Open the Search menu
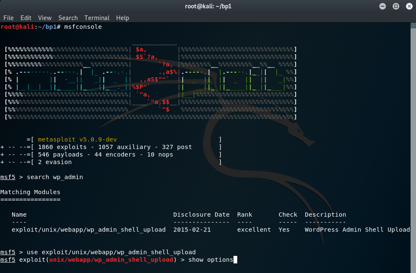 click(x=68, y=18)
